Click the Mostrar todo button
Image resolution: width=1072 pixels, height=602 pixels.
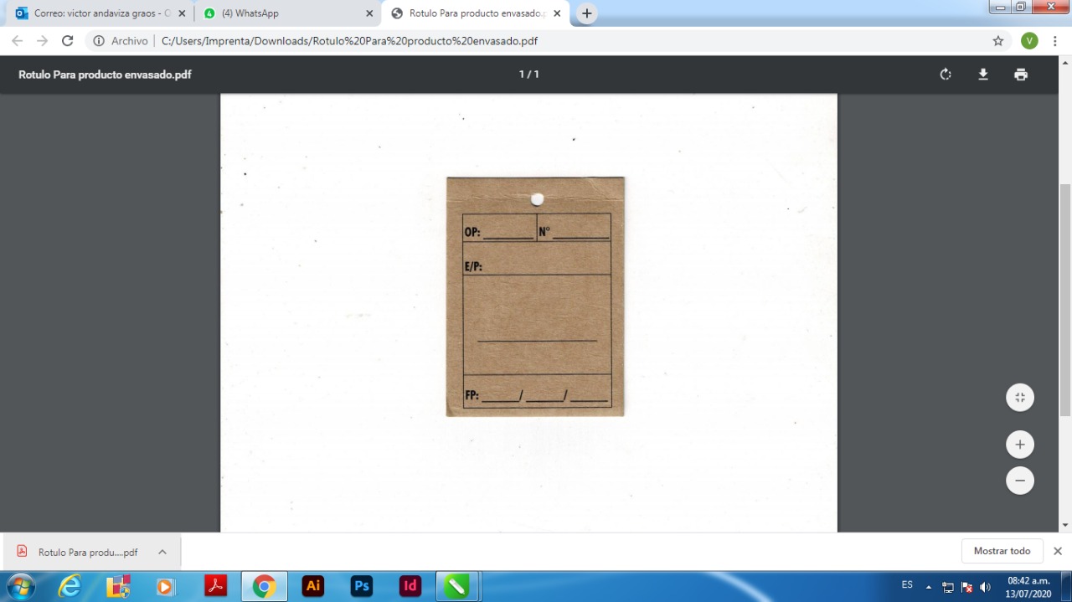(1002, 551)
